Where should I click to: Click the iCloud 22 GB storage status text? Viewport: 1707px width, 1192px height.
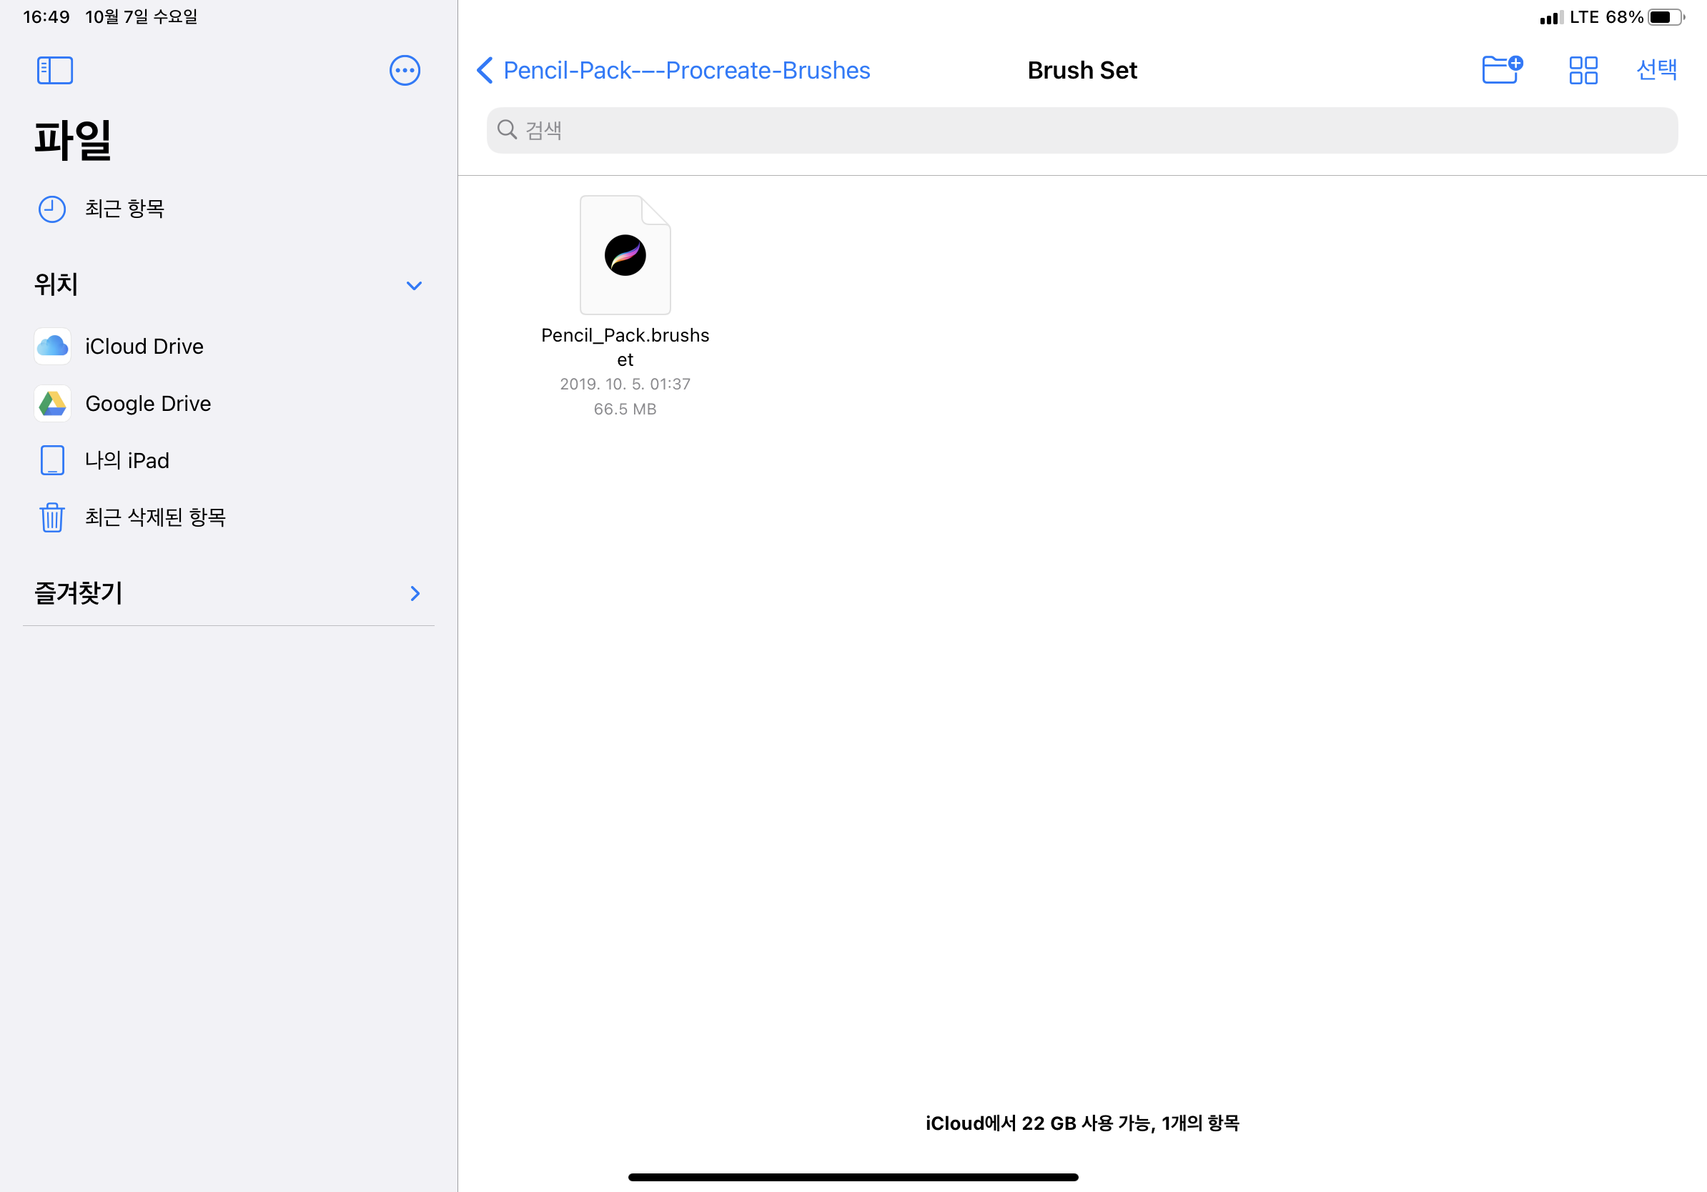pyautogui.click(x=1082, y=1123)
